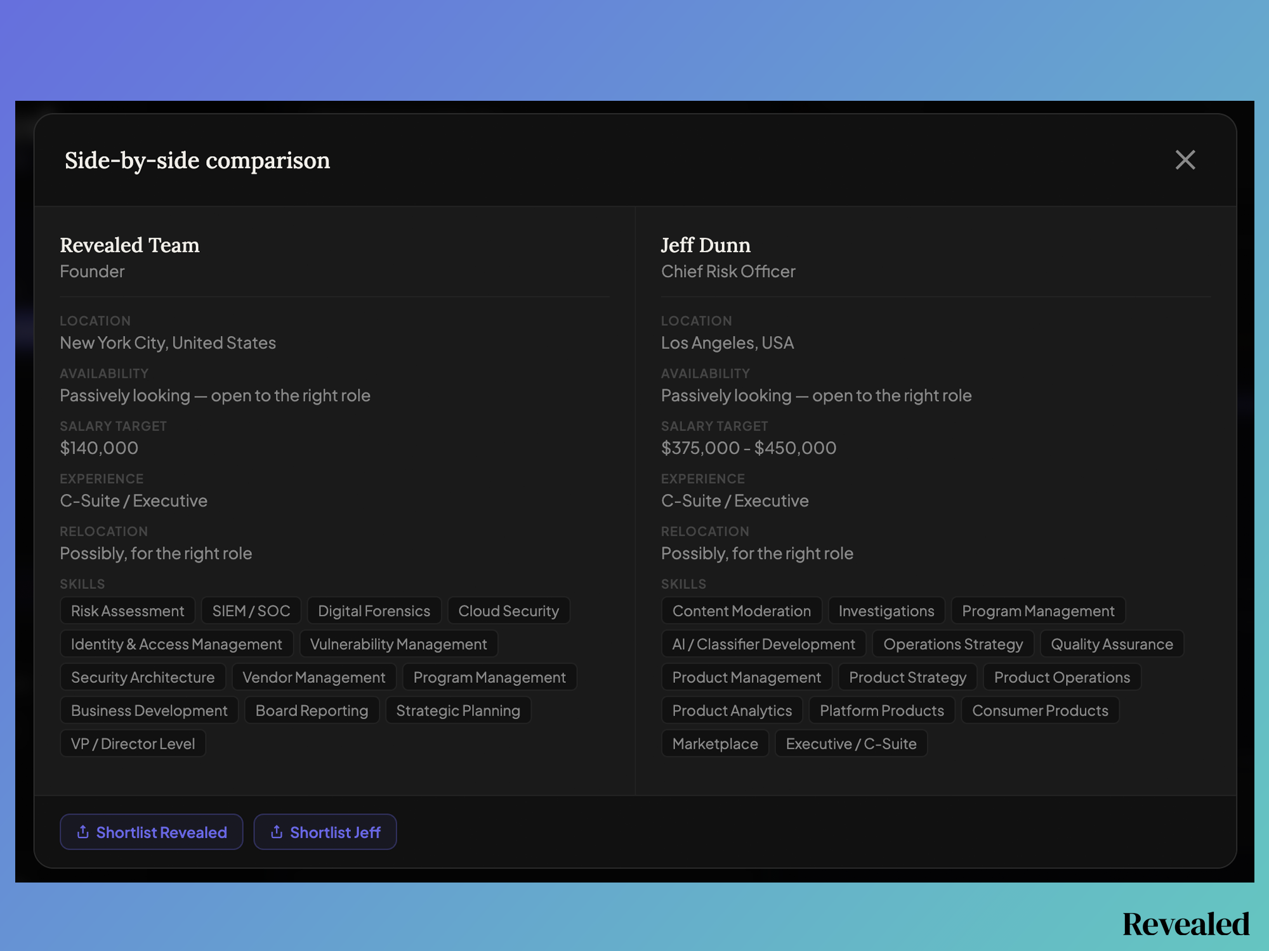Click the VP / Director Level tag
Viewport: 1269px width, 951px height.
133,744
